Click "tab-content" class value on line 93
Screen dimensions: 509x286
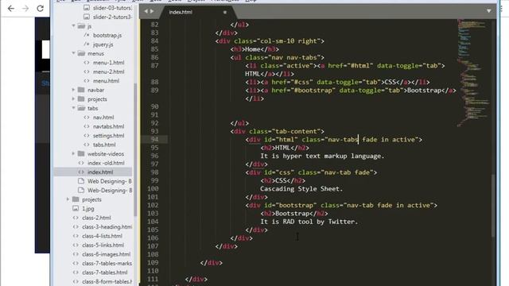pos(296,131)
